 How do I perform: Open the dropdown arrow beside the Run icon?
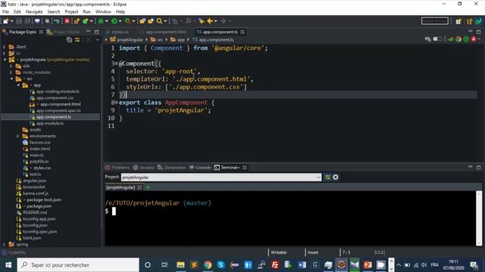[x=120, y=21]
